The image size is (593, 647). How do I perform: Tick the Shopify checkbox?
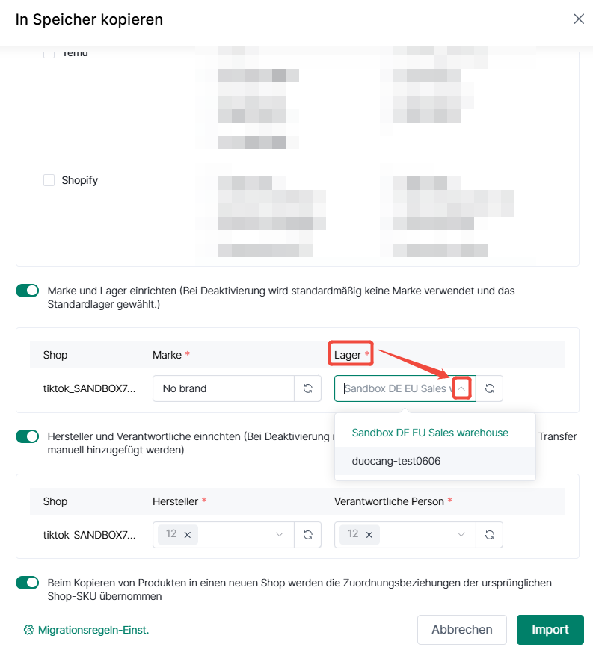point(49,180)
